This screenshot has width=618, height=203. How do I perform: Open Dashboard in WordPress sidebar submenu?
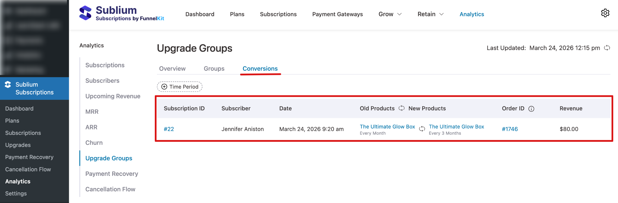click(19, 109)
